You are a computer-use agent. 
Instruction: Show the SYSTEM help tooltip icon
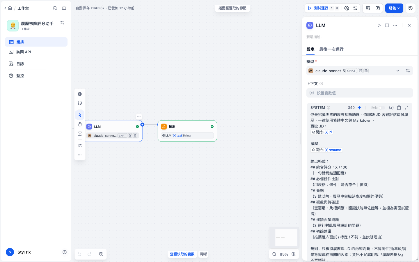(329, 108)
